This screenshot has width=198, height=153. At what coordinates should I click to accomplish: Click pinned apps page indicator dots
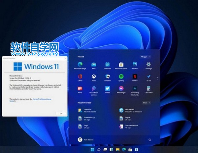(x=158, y=78)
